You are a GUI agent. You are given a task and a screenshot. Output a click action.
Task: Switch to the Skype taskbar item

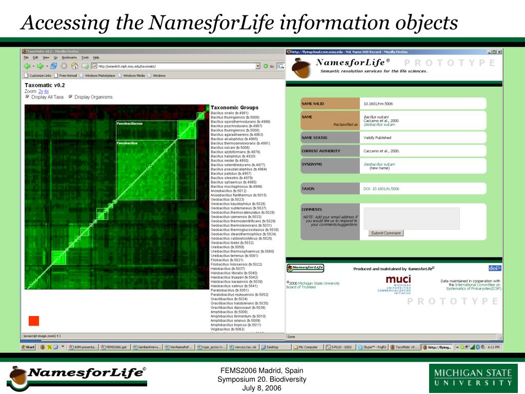372,347
